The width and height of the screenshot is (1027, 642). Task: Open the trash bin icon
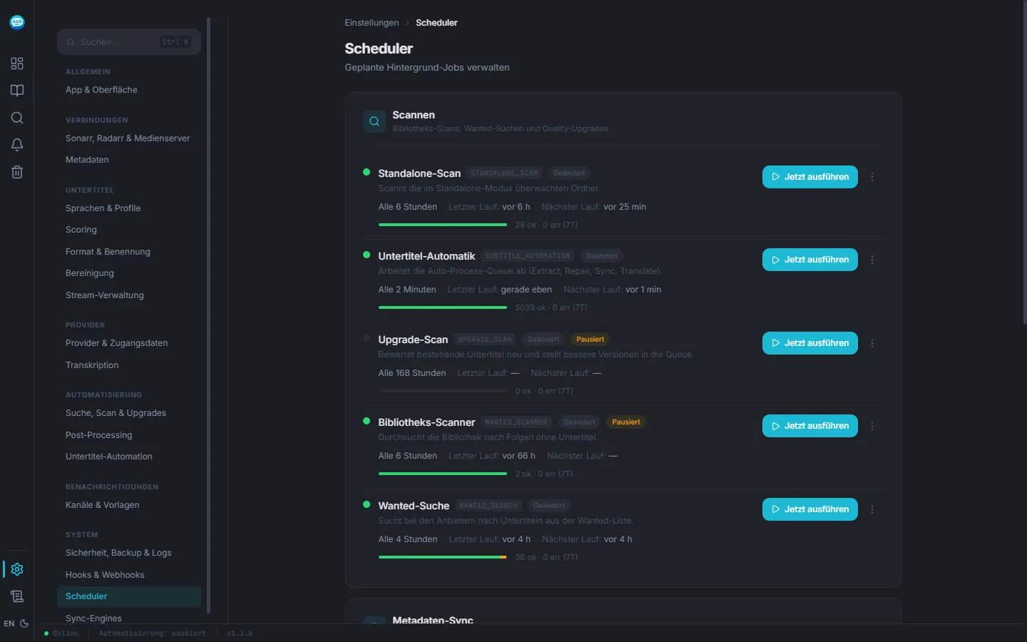[x=17, y=172]
